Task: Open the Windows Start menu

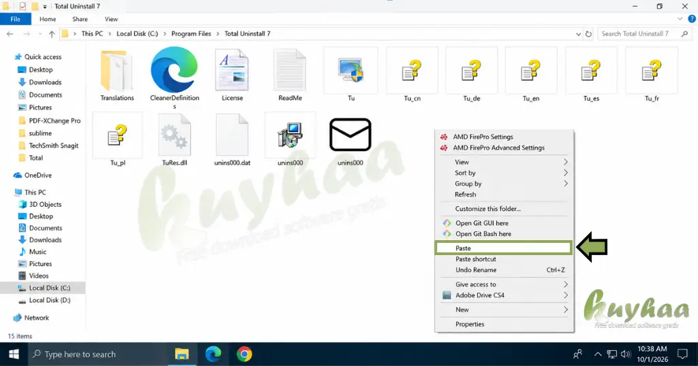Action: tap(14, 354)
